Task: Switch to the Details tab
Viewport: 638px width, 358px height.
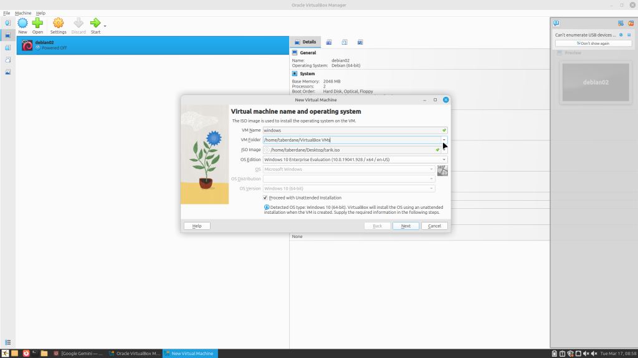Action: 305,42
